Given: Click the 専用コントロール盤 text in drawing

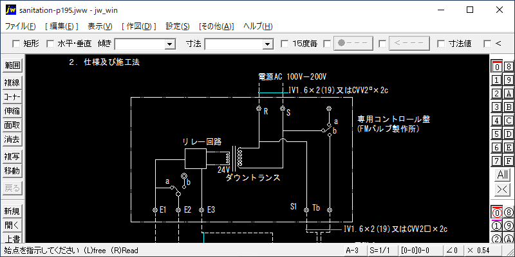Looking at the screenshot, I should coord(393,120).
